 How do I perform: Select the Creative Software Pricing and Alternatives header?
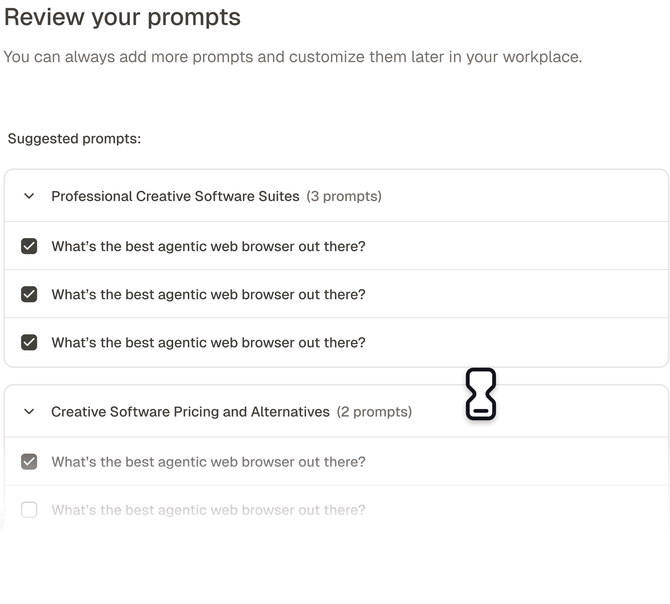[190, 412]
